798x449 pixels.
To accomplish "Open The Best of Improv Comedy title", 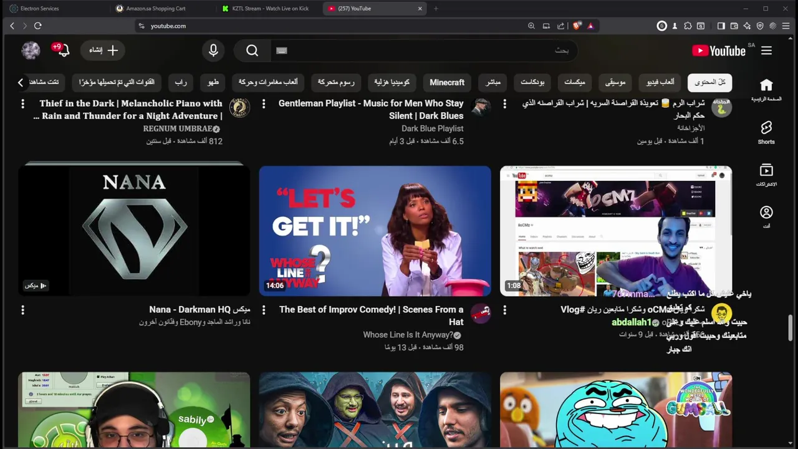I will (372, 316).
